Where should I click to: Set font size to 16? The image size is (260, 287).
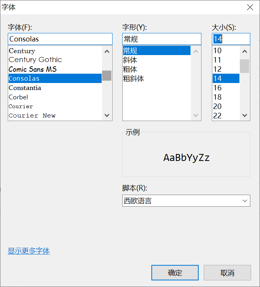[x=217, y=88]
